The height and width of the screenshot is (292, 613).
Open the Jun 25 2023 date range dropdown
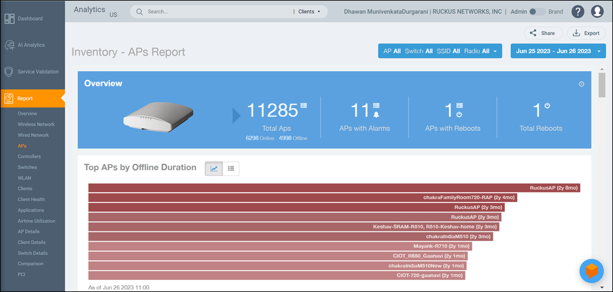[558, 51]
